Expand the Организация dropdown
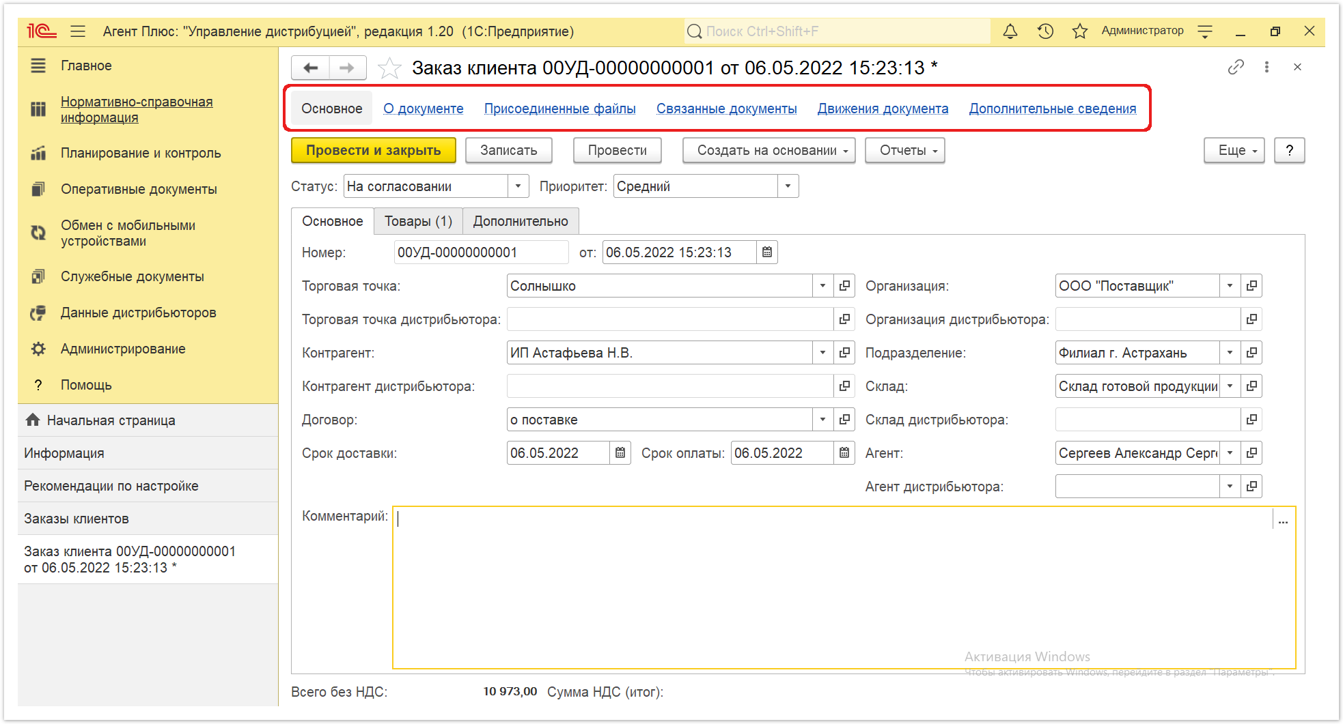The image size is (1343, 724). pos(1230,286)
